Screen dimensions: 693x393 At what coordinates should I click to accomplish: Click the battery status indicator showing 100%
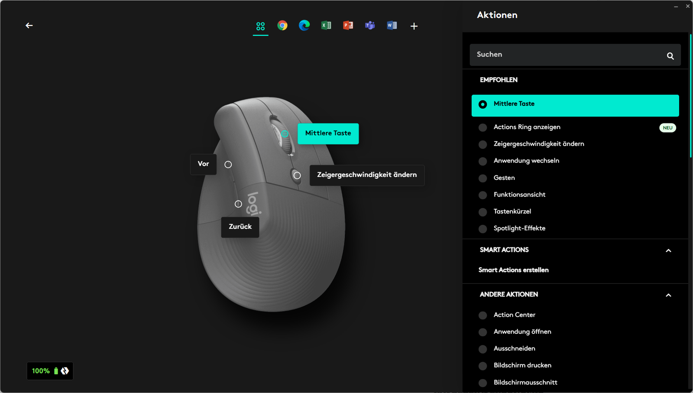(x=50, y=371)
